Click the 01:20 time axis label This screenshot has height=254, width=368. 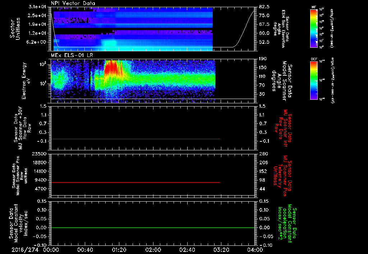119,250
